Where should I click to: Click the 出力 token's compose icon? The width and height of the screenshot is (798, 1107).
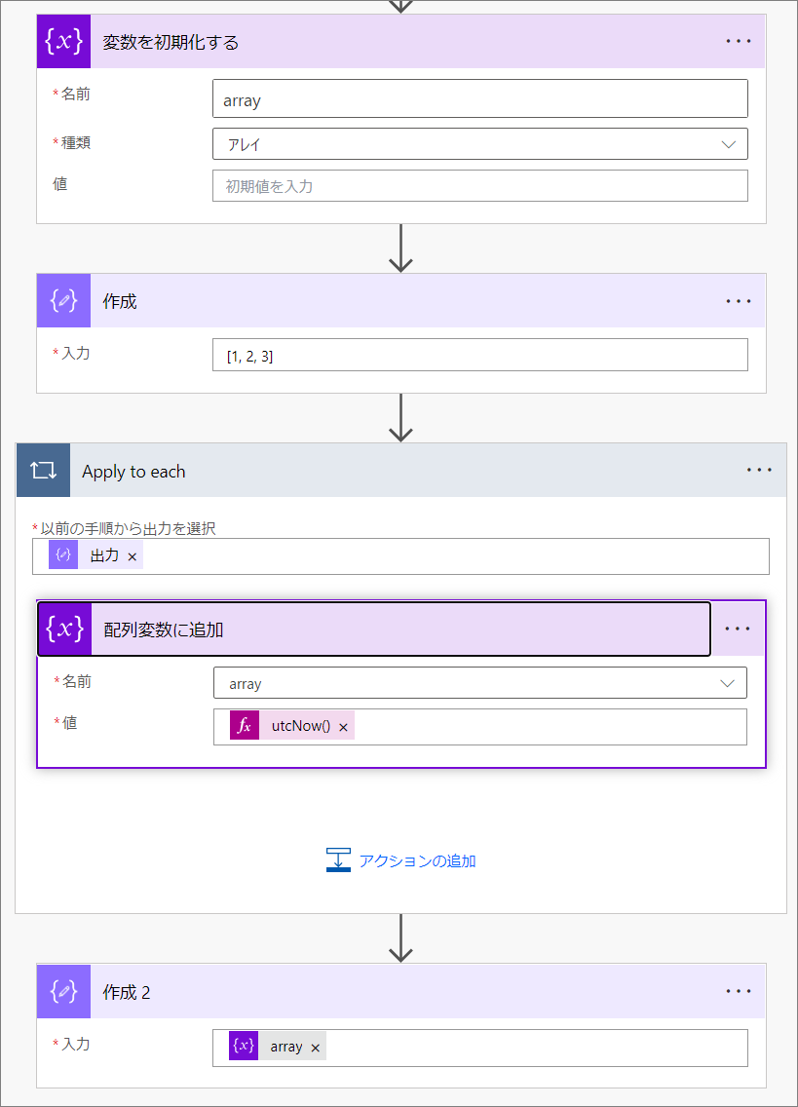click(x=63, y=554)
